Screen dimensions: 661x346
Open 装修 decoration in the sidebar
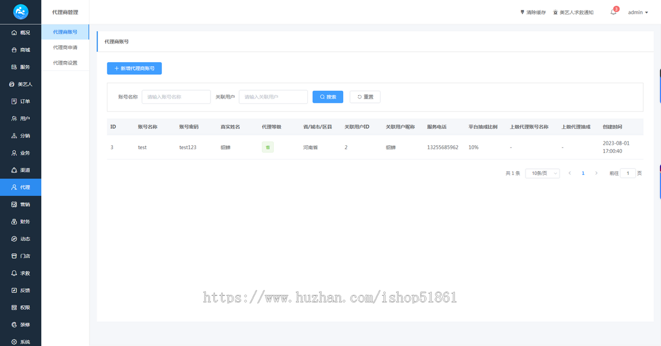[20, 325]
